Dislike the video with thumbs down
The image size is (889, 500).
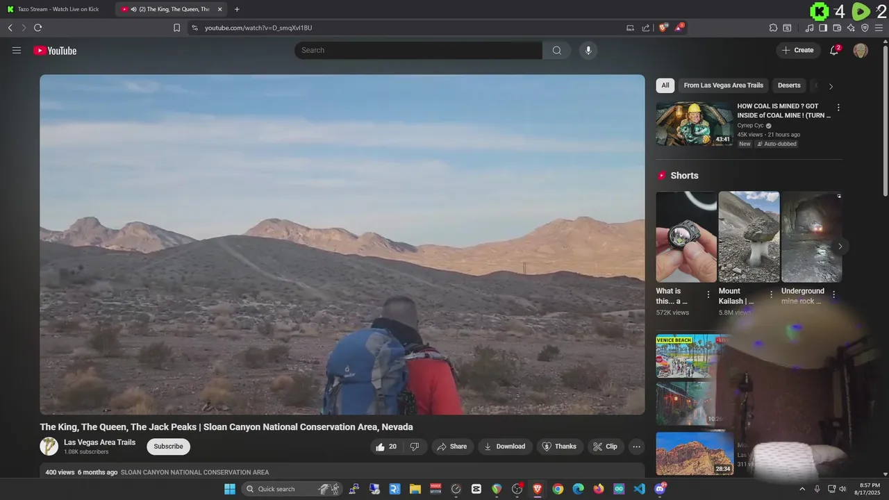point(415,447)
